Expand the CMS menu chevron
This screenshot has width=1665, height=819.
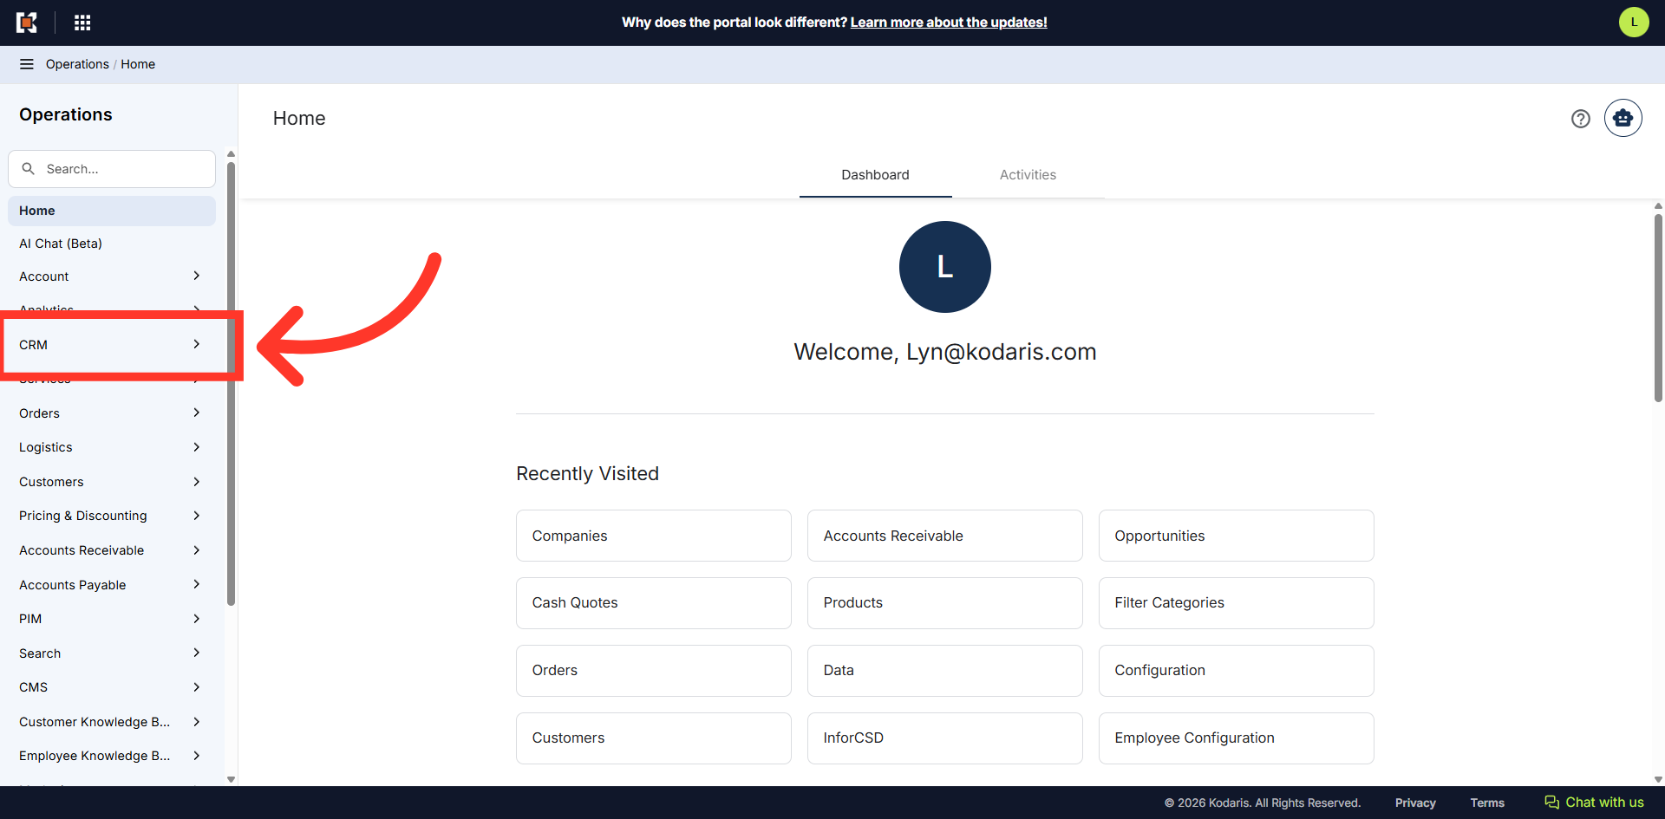pos(197,687)
